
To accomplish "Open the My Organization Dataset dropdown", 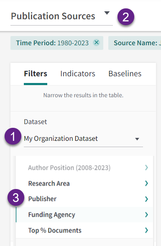I will coord(83,139).
